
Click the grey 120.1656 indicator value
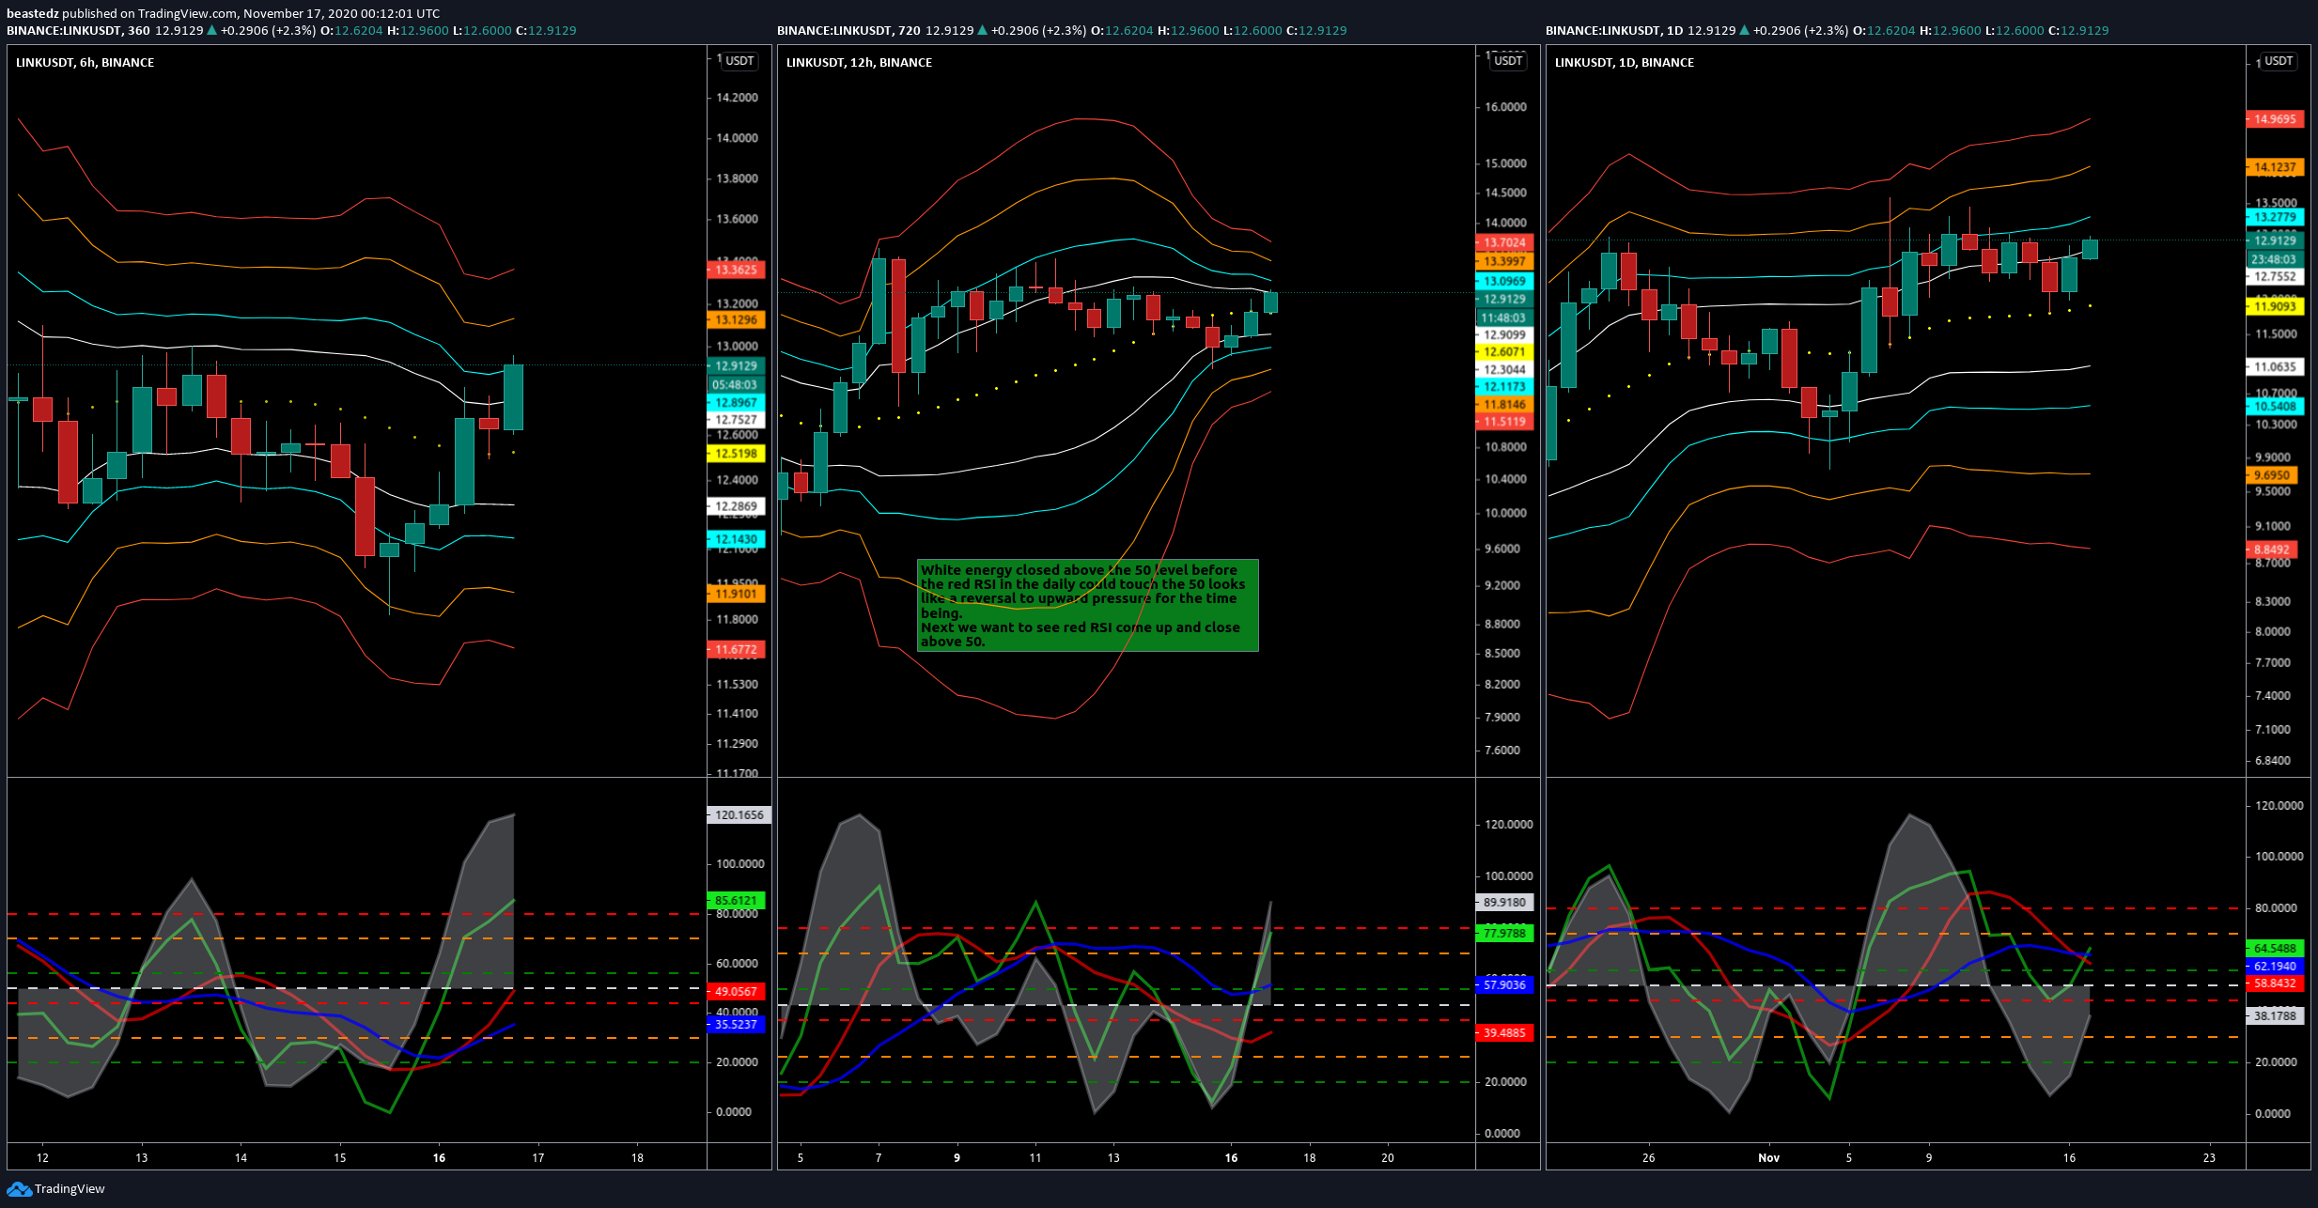(x=739, y=815)
